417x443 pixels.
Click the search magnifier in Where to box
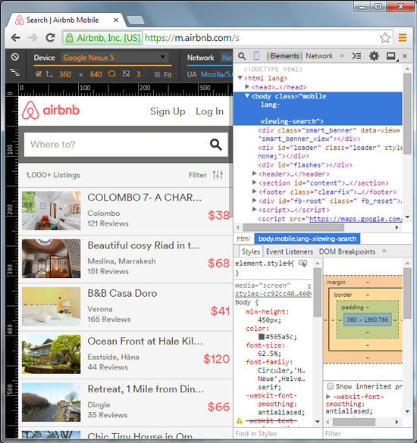point(216,145)
